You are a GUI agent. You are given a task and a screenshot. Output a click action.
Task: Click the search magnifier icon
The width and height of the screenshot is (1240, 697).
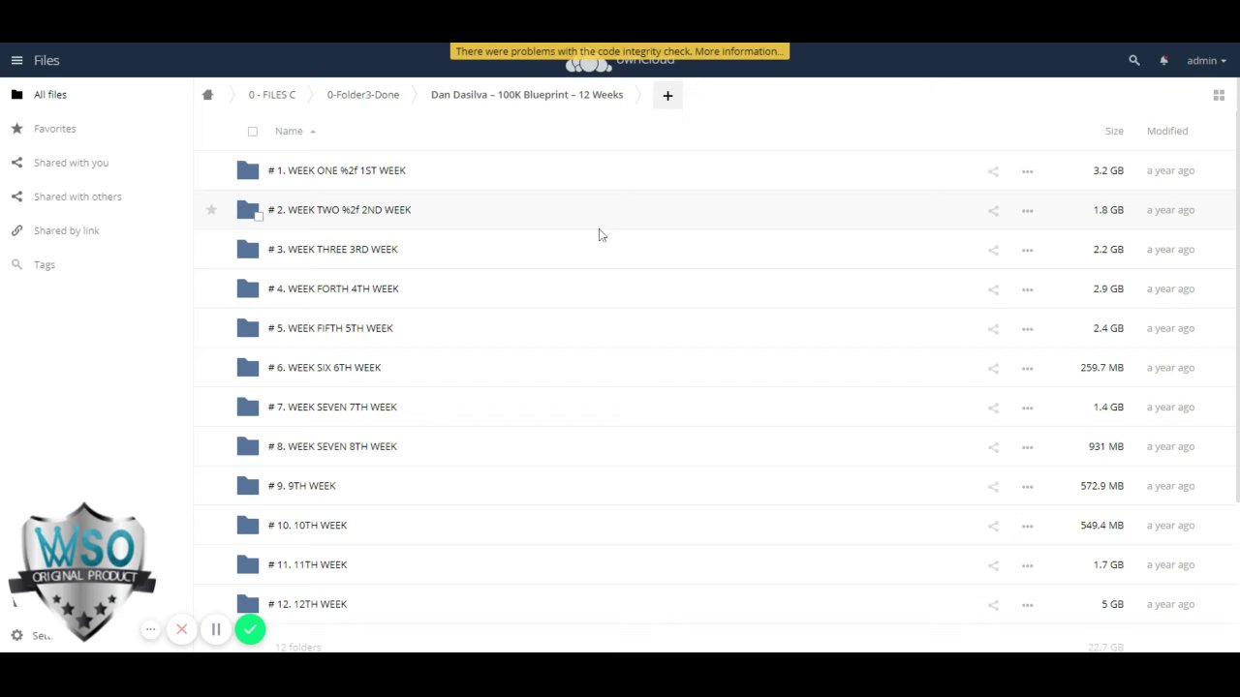[x=1134, y=60]
